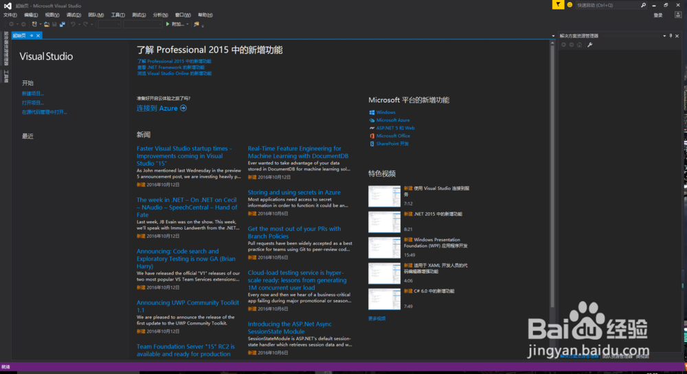The width and height of the screenshot is (687, 374).
Task: Click the 工具箱 vertical side tab
Action: point(5,76)
